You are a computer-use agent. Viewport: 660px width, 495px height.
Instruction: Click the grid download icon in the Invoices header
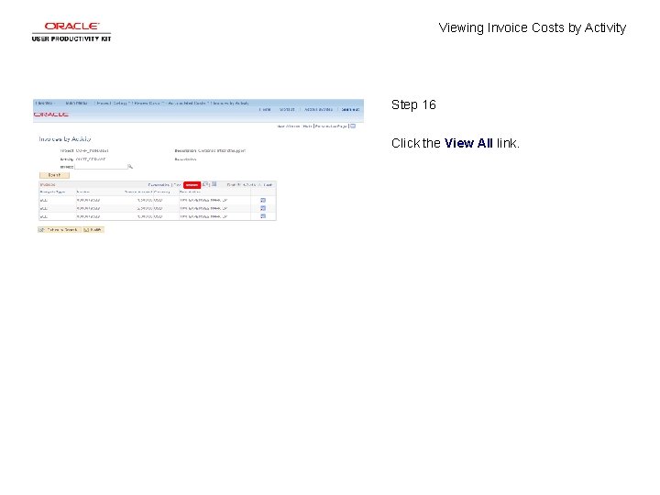(214, 184)
